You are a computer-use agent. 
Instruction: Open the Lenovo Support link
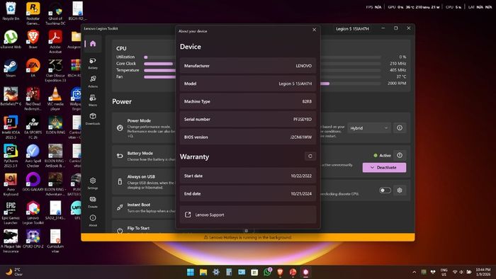tap(248, 215)
